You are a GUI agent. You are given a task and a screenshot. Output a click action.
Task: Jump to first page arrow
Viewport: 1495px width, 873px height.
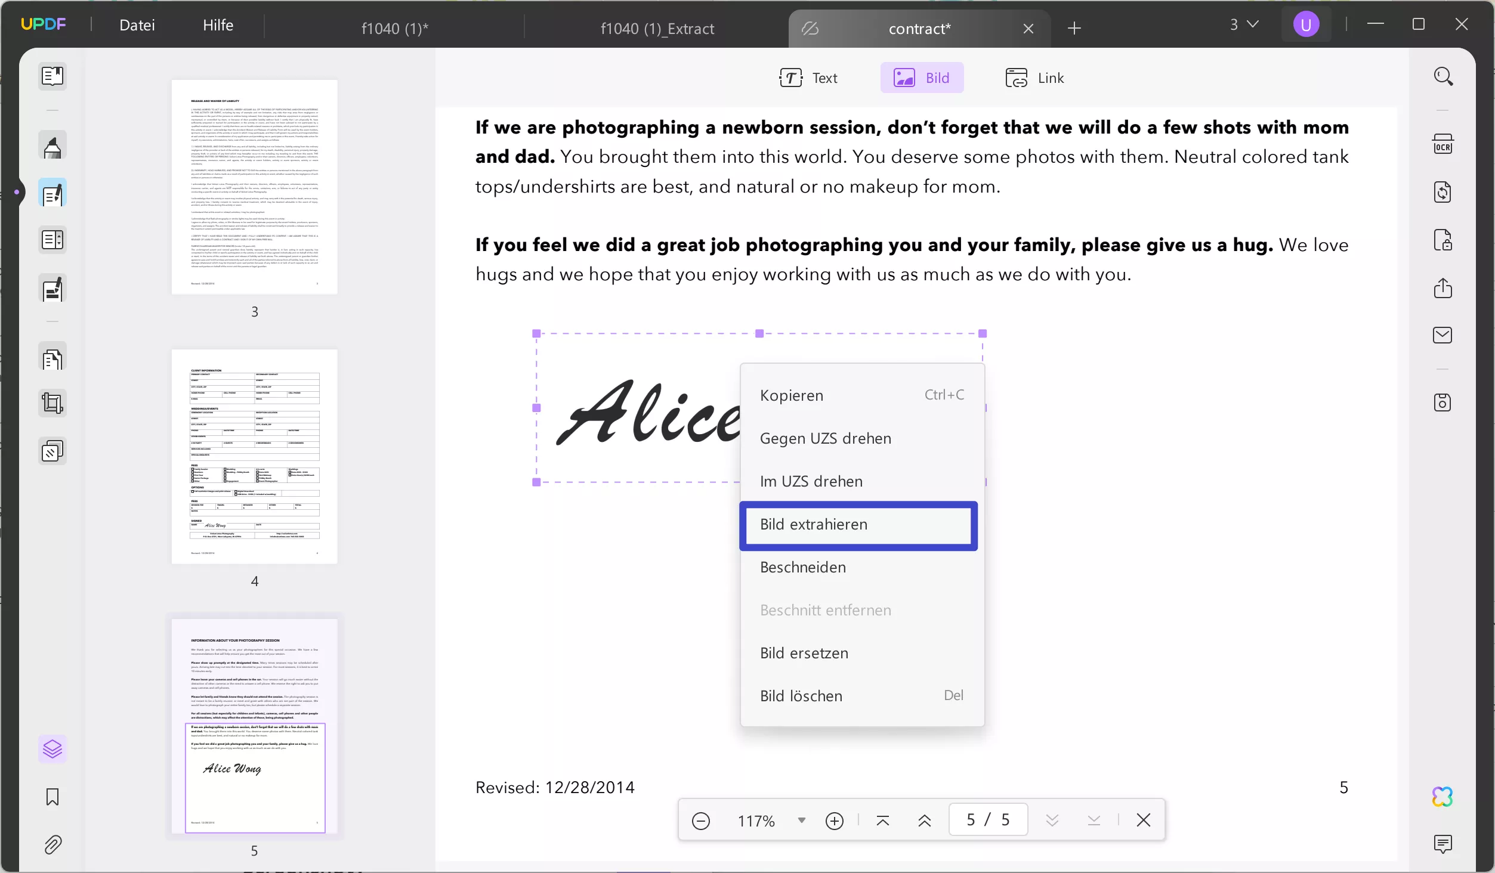click(883, 821)
